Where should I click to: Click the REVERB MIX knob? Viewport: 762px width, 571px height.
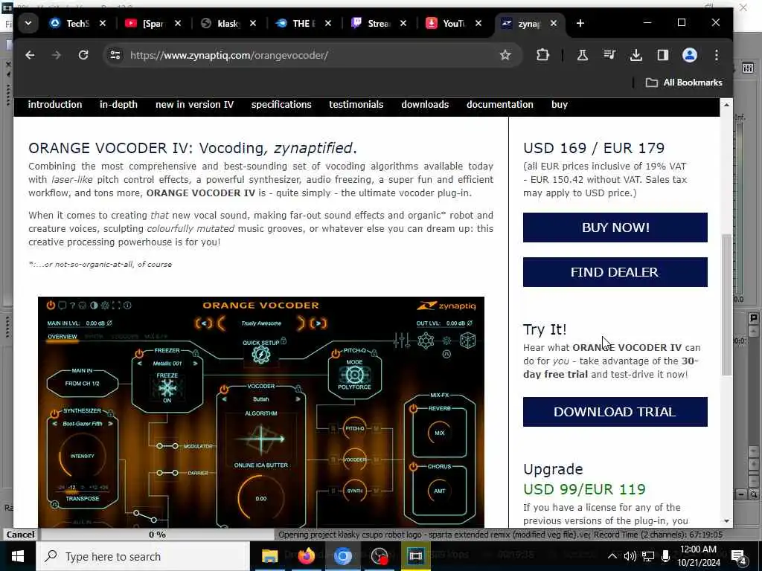[x=439, y=433]
